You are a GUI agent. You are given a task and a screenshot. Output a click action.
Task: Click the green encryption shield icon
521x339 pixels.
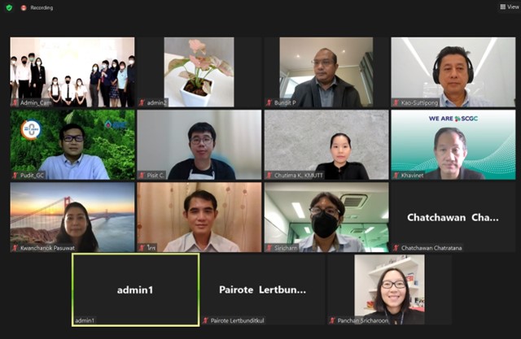pyautogui.click(x=9, y=7)
